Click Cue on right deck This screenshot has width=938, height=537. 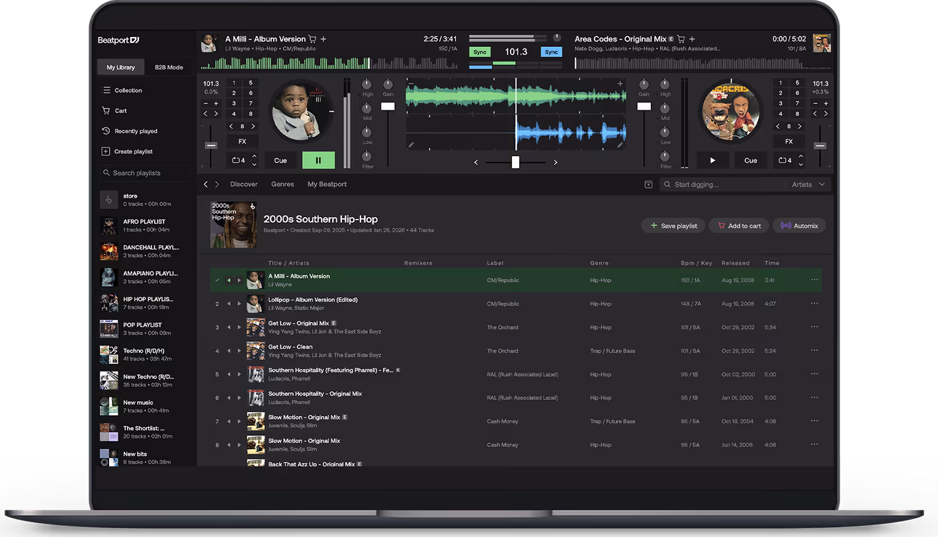click(751, 160)
